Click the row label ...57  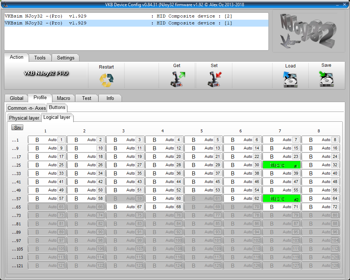(16, 199)
